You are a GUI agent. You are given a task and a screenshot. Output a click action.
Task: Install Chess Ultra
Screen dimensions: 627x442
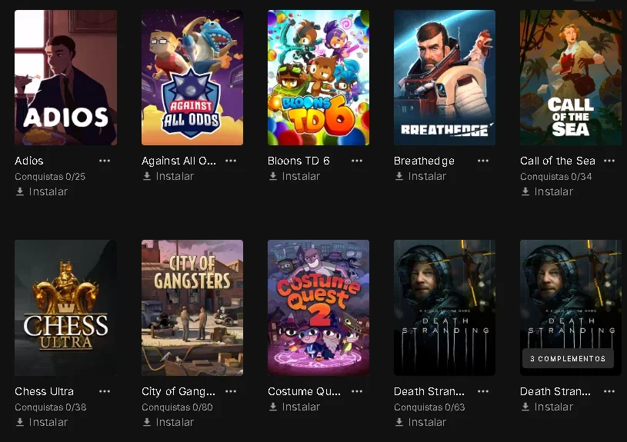[x=42, y=423]
